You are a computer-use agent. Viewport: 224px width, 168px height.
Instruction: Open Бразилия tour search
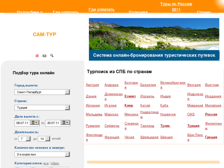(148, 85)
